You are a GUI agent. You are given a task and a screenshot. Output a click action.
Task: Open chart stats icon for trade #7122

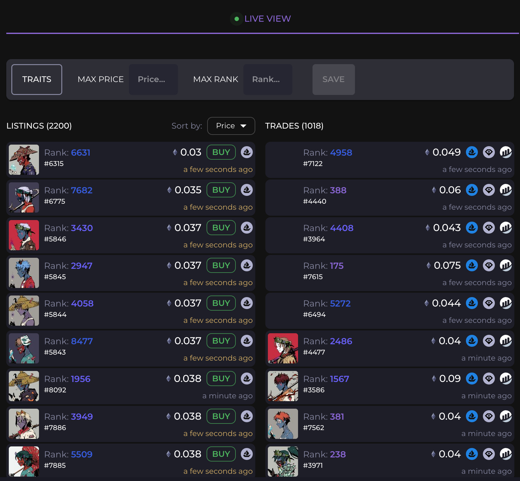pyautogui.click(x=506, y=152)
